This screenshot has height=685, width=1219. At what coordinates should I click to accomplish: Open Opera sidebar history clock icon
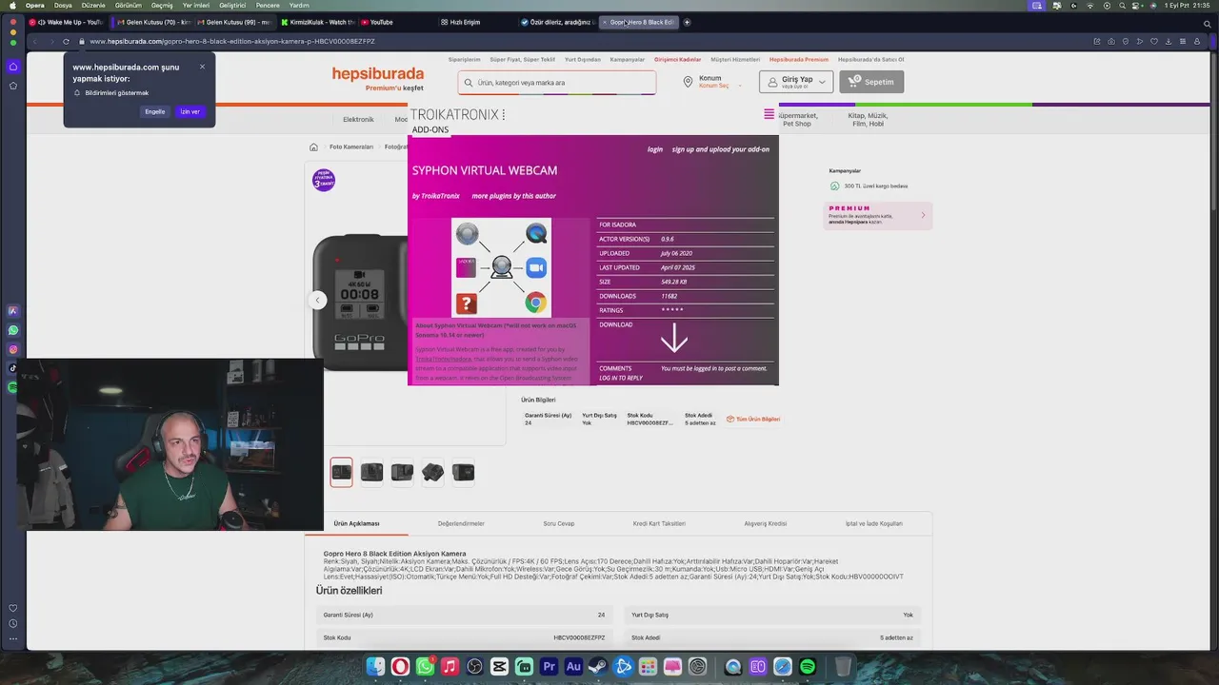(13, 623)
